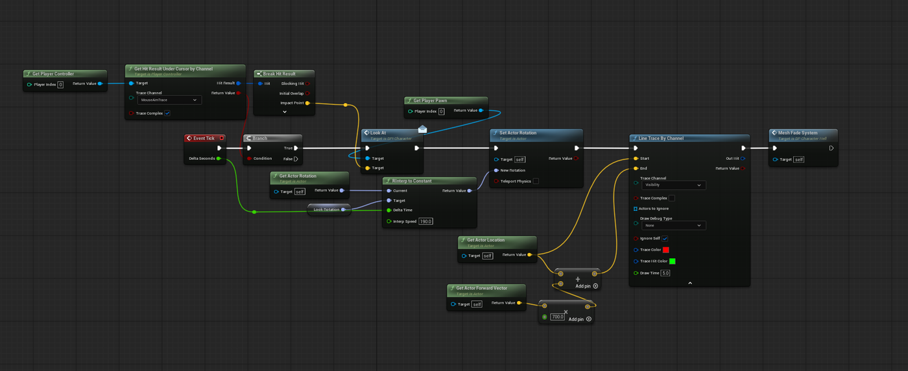
Task: Click yellow Target pin on Look At node
Action: [x=368, y=168]
